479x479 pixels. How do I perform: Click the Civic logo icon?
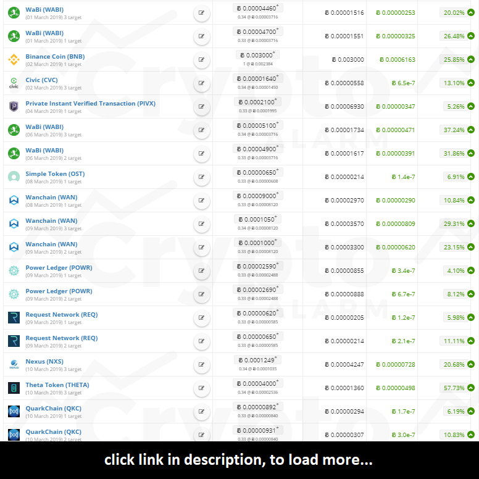(14, 83)
